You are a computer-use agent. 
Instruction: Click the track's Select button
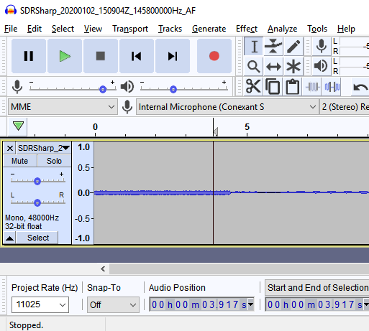point(38,238)
